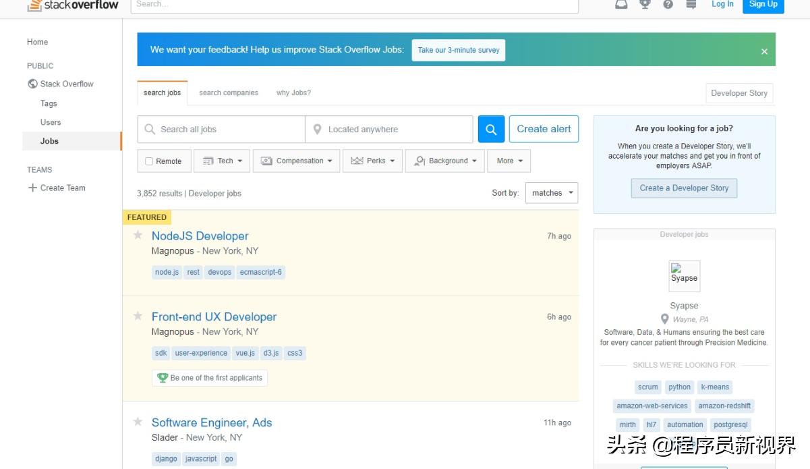The height and width of the screenshot is (469, 810).
Task: Open the Sort by matches dropdown
Action: tap(551, 193)
